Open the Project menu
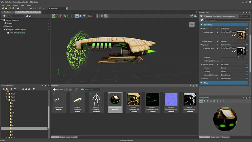252x142 pixels. tap(15, 5)
